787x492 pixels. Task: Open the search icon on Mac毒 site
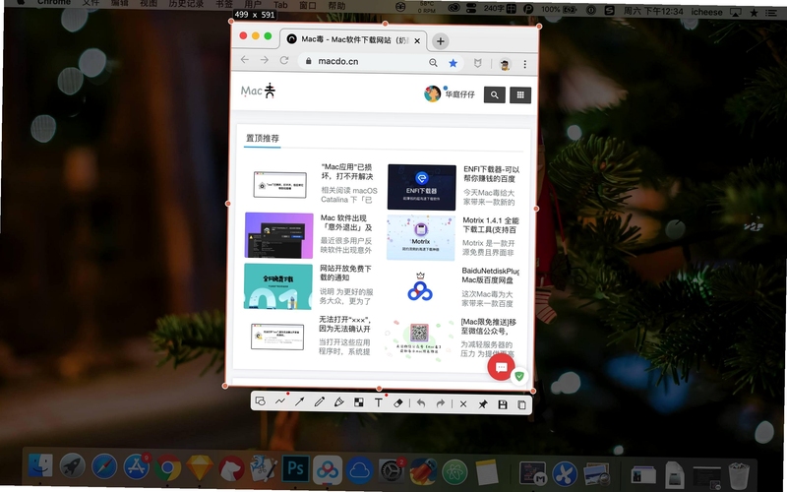coord(495,94)
